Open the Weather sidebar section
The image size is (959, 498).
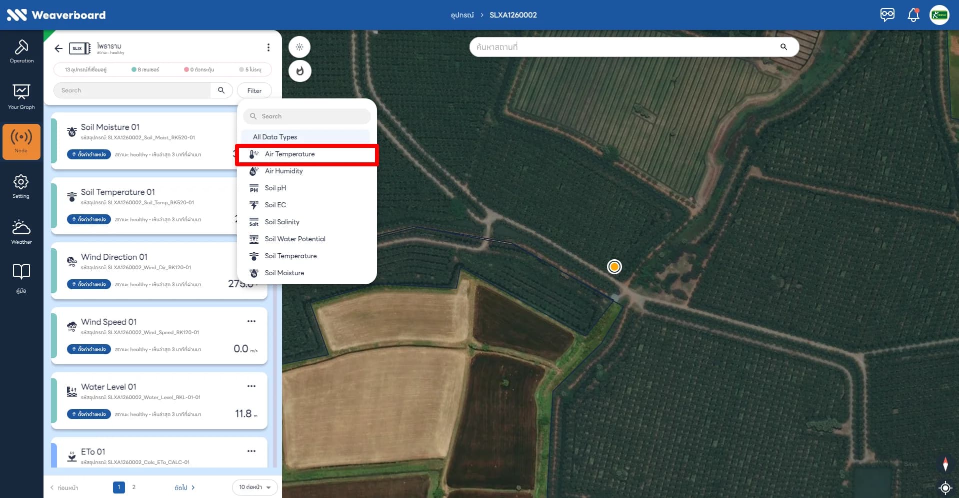[21, 232]
